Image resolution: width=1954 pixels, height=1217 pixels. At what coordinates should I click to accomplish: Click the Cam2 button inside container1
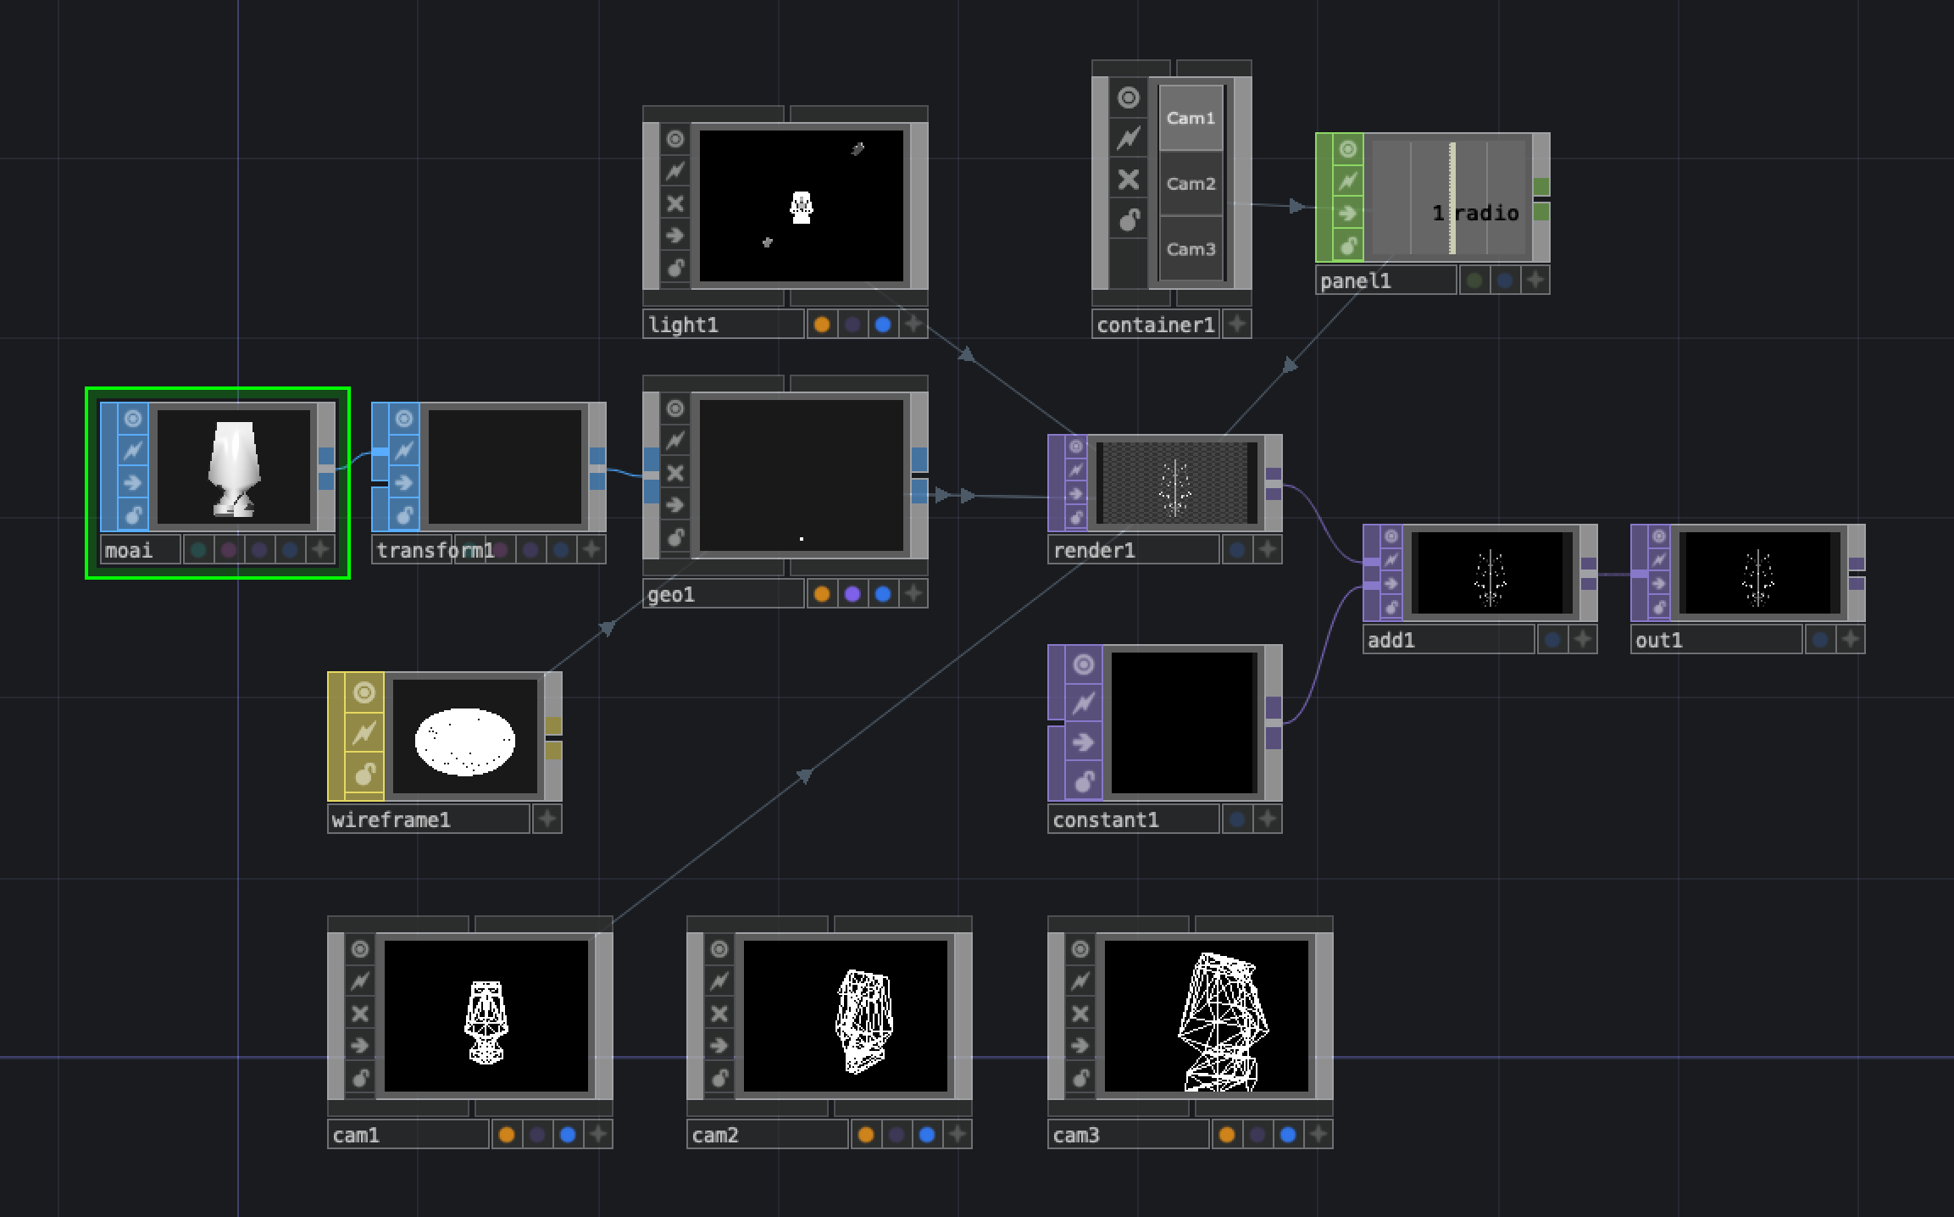click(x=1191, y=183)
